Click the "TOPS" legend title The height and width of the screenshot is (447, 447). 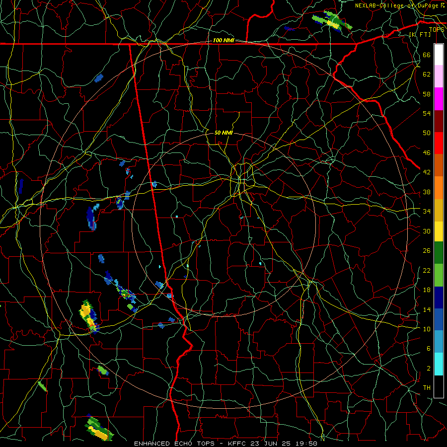coord(437,30)
